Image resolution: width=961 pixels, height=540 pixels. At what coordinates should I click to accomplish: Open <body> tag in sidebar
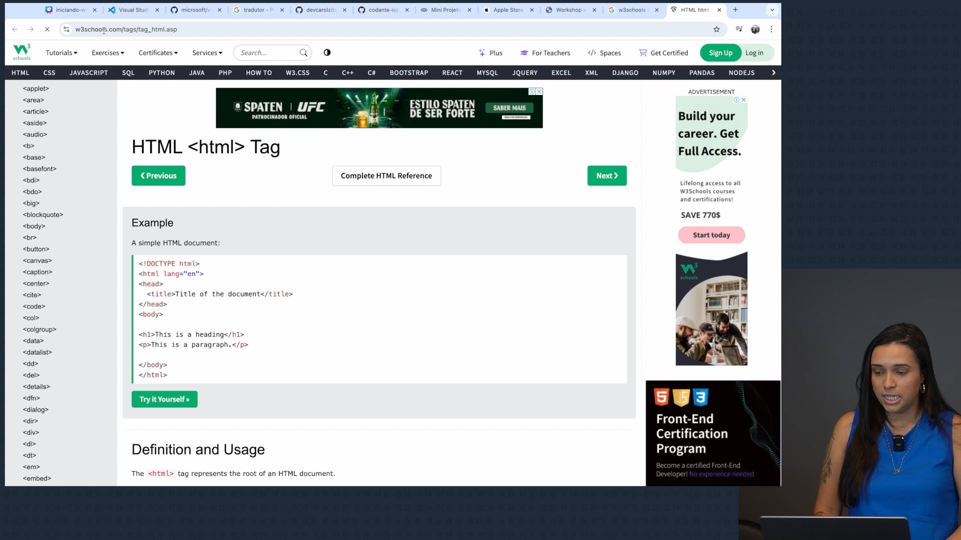click(34, 226)
